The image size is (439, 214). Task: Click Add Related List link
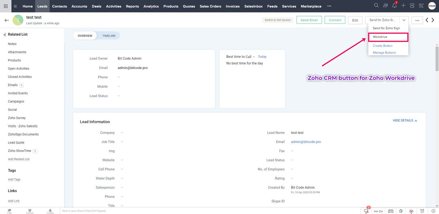[x=19, y=159]
